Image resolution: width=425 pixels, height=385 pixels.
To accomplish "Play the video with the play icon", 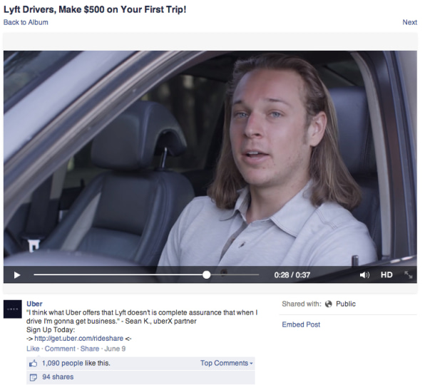I will click(17, 275).
